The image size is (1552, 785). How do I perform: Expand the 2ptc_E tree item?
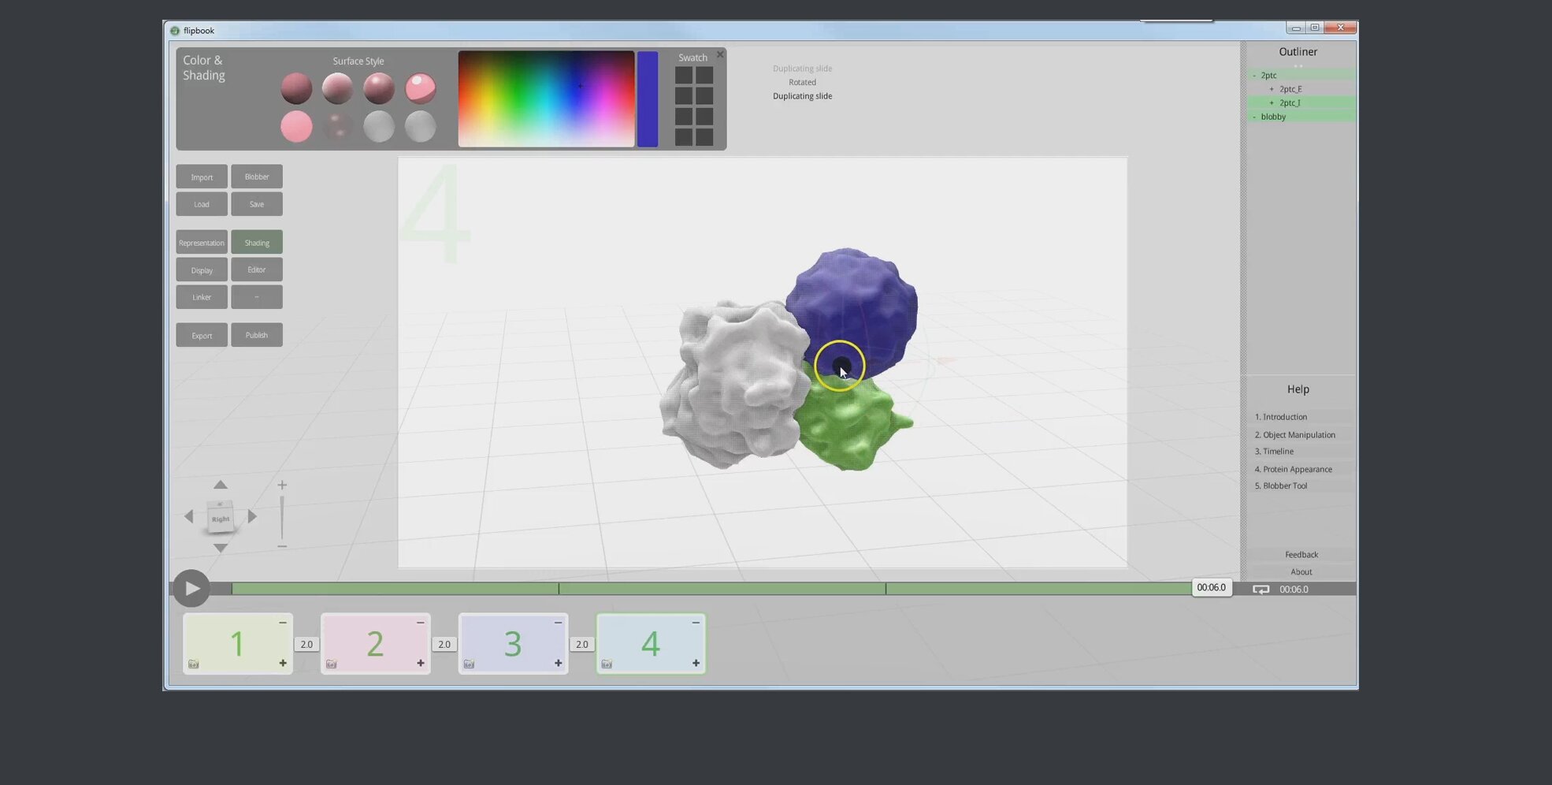(x=1272, y=89)
